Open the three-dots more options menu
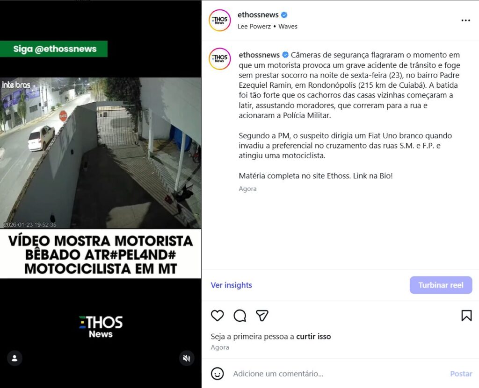The width and height of the screenshot is (479, 388). click(465, 20)
